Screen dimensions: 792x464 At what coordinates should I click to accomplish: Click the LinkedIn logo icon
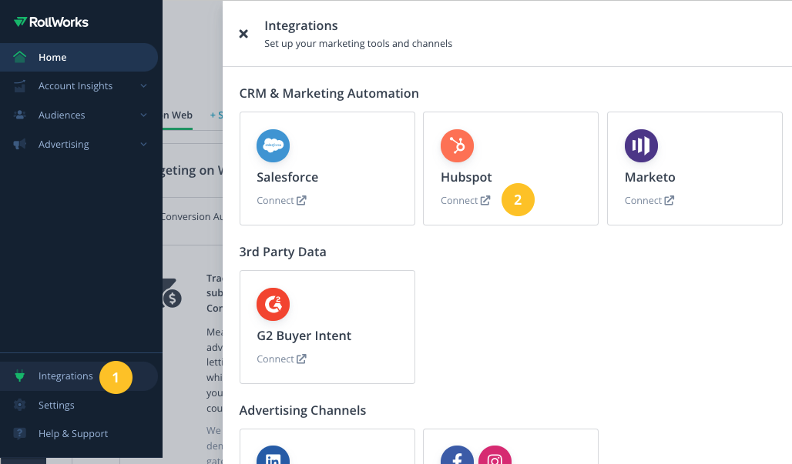coord(274,455)
